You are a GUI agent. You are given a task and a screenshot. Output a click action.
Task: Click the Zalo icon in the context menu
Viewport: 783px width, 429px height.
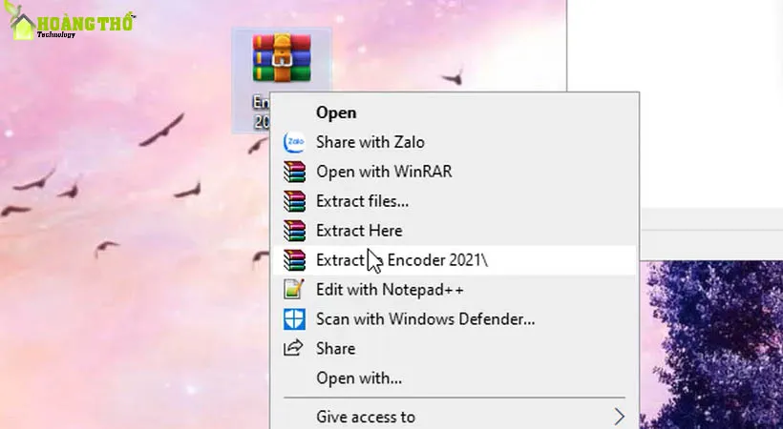295,142
